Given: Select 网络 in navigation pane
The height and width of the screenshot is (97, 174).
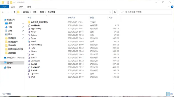Looking at the screenshot, I should coord(9,68).
